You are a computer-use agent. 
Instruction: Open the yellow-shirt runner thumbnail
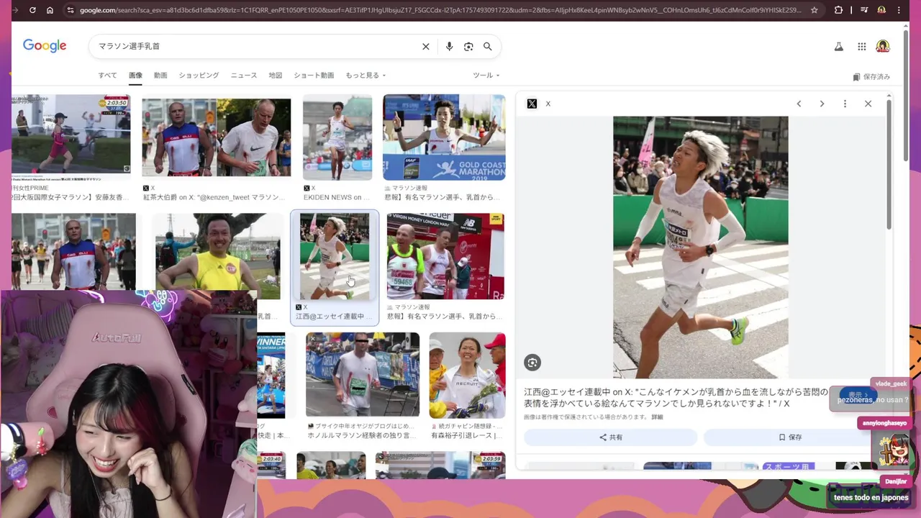pos(217,256)
